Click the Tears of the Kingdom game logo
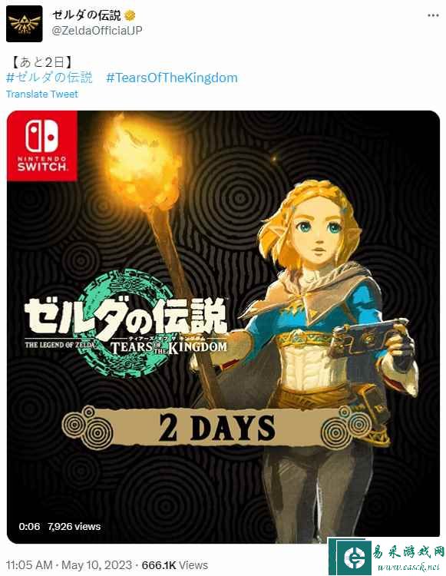 pos(127,327)
